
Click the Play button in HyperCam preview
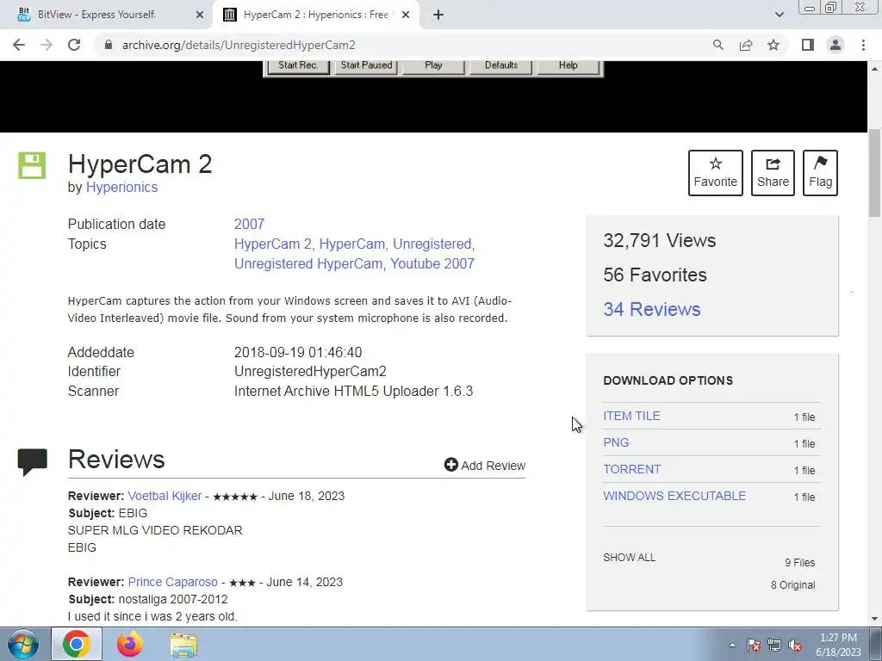click(x=433, y=65)
